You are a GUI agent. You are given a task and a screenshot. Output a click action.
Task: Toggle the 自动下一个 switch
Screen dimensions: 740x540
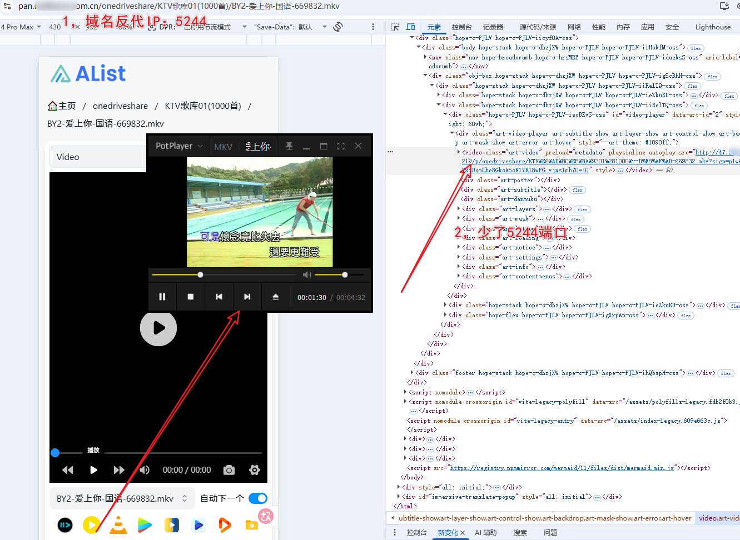point(258,498)
